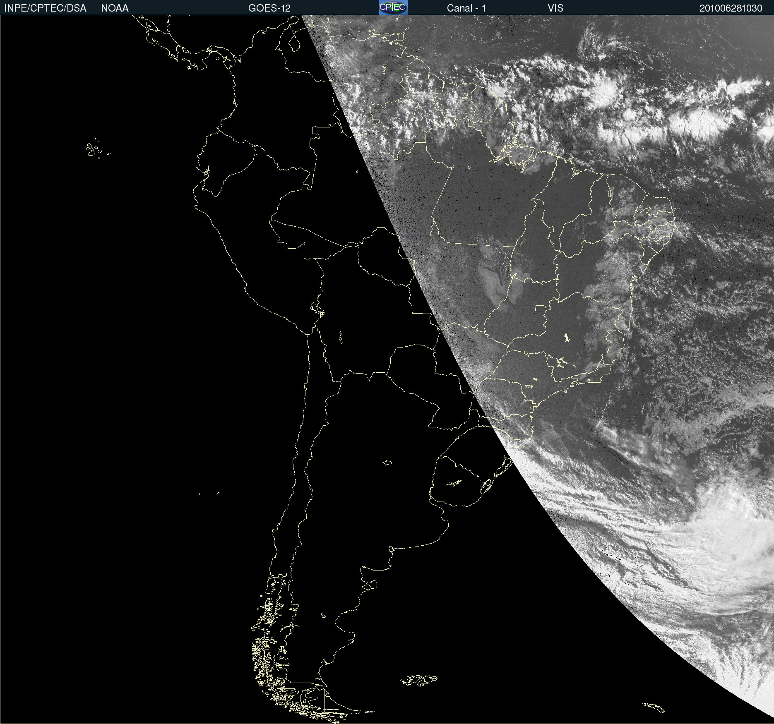Select the GOES-12 satellite label

269,8
